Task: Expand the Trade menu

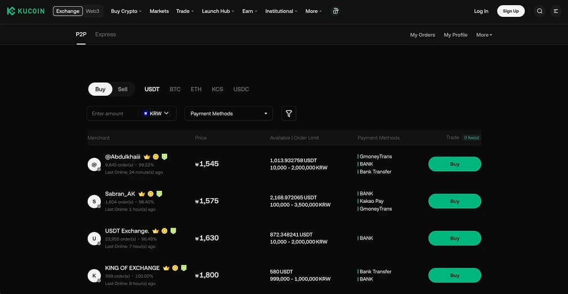Action: [x=185, y=11]
